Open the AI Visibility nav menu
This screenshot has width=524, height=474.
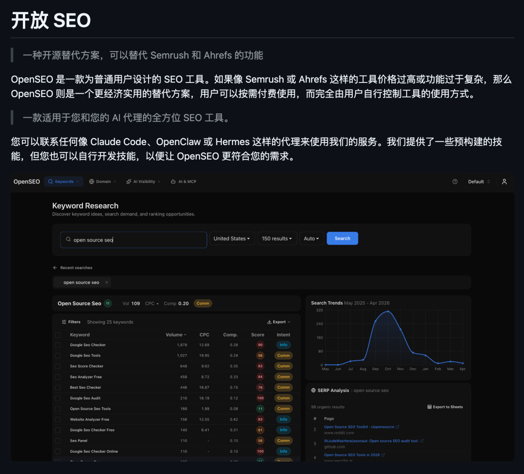point(143,181)
